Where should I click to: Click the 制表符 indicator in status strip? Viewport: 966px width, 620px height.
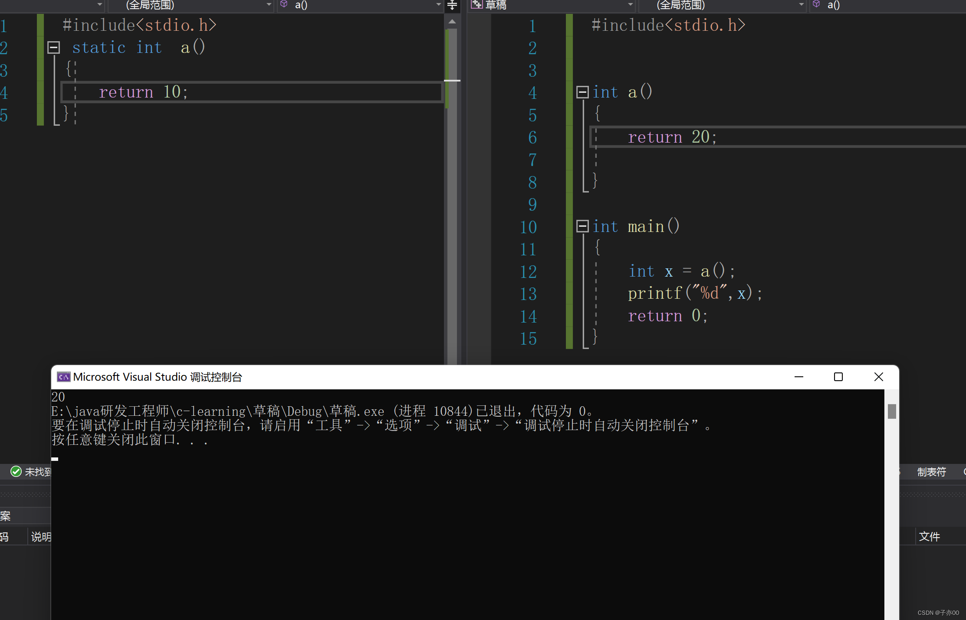(x=931, y=472)
